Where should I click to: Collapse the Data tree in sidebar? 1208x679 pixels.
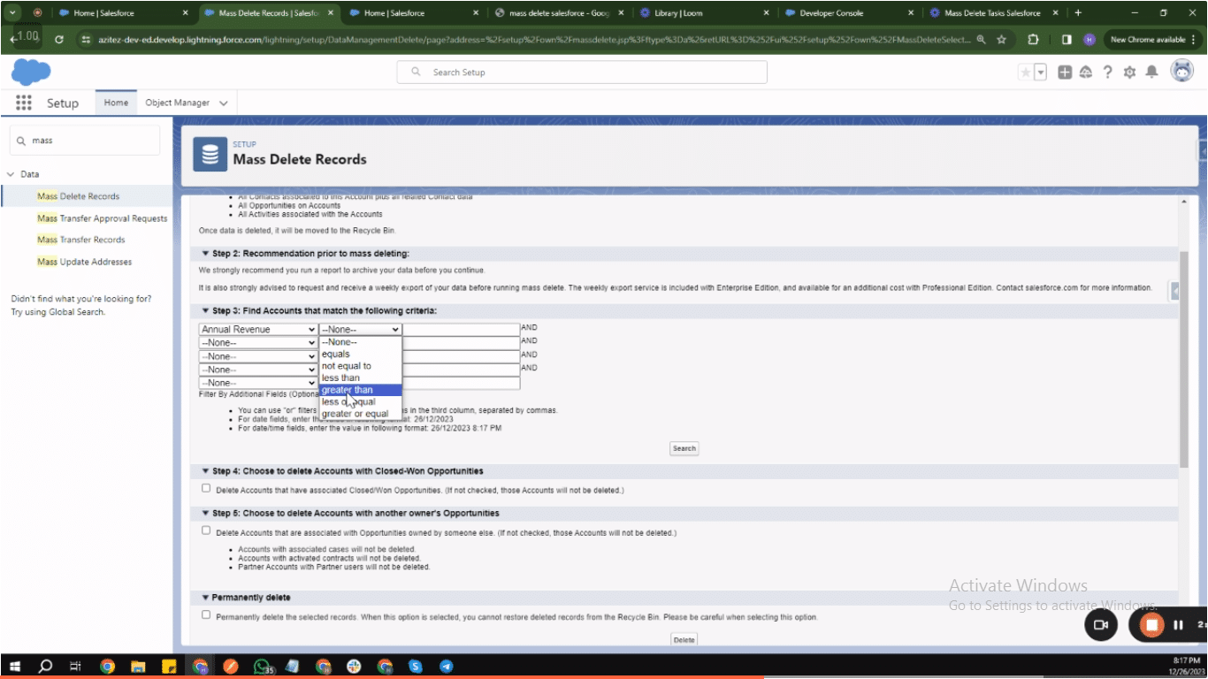click(11, 174)
